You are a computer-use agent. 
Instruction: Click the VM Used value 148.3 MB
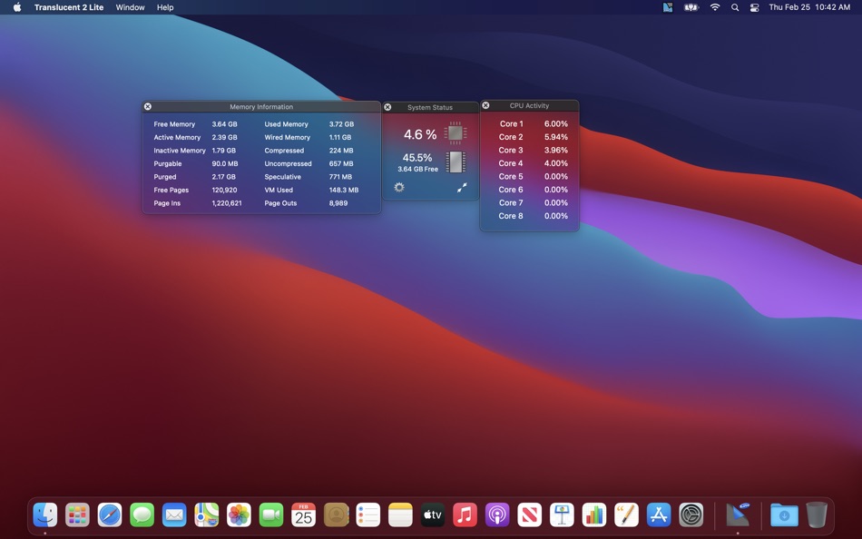click(344, 191)
